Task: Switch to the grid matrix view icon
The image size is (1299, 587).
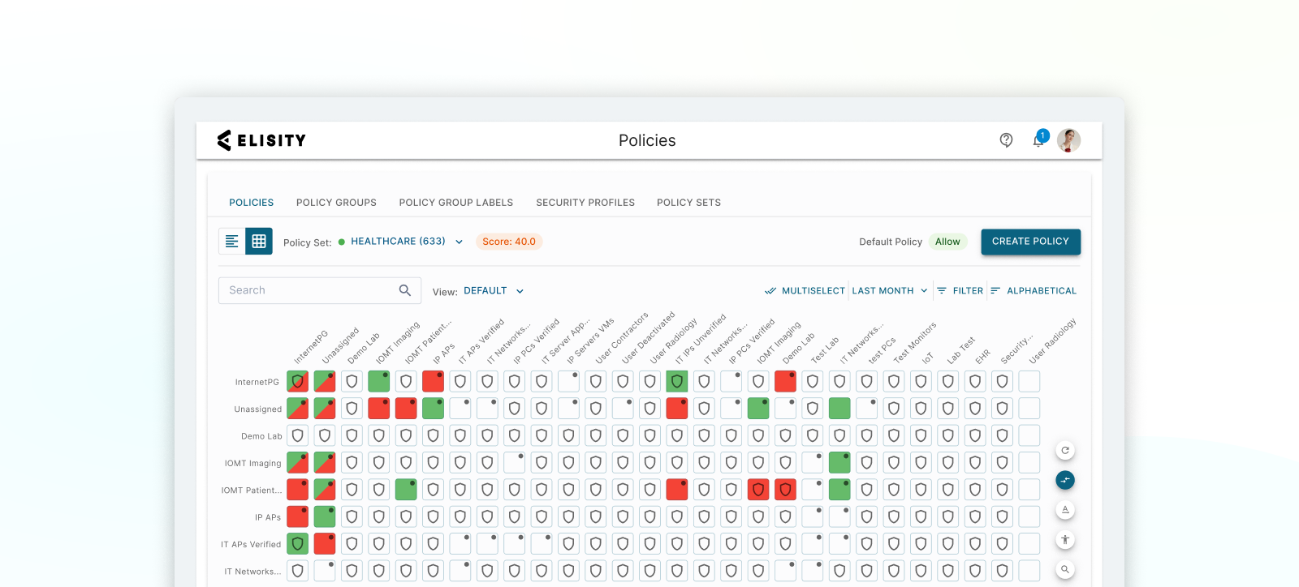Action: (x=259, y=242)
